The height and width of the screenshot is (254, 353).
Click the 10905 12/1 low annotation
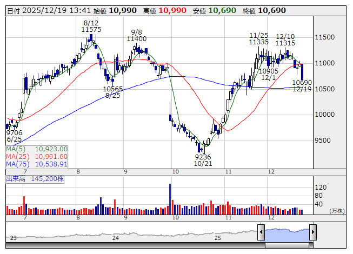[269, 75]
